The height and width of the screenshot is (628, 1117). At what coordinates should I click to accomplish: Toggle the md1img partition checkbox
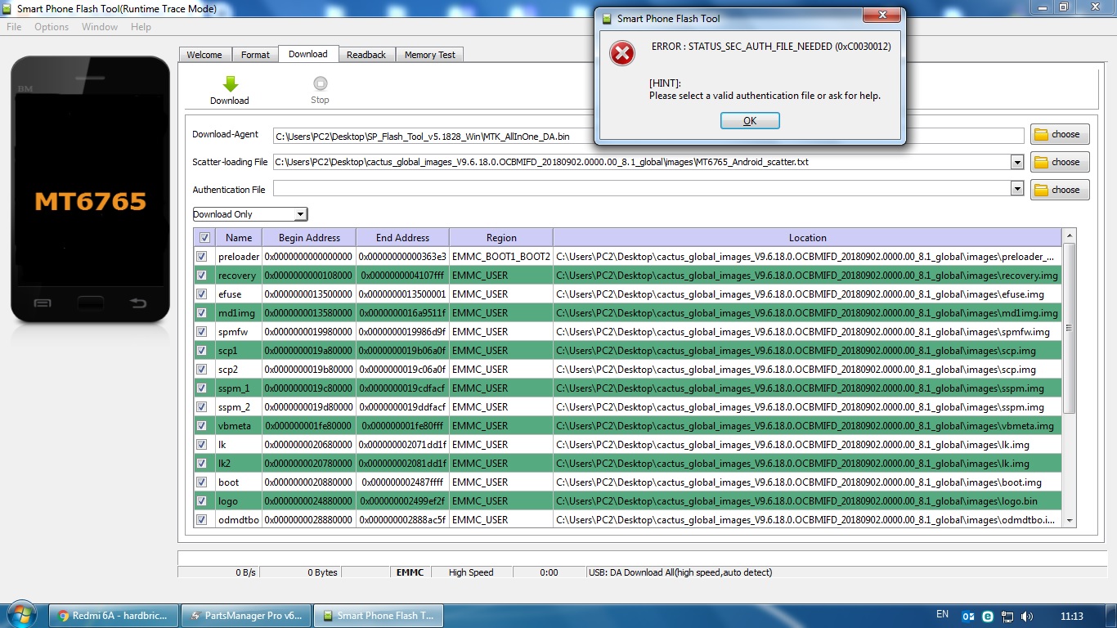[201, 313]
